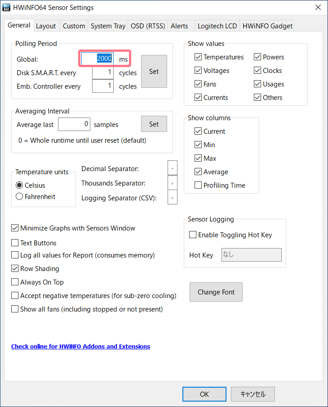
Task: Click Set button in Averaging Interval
Action: 154,124
